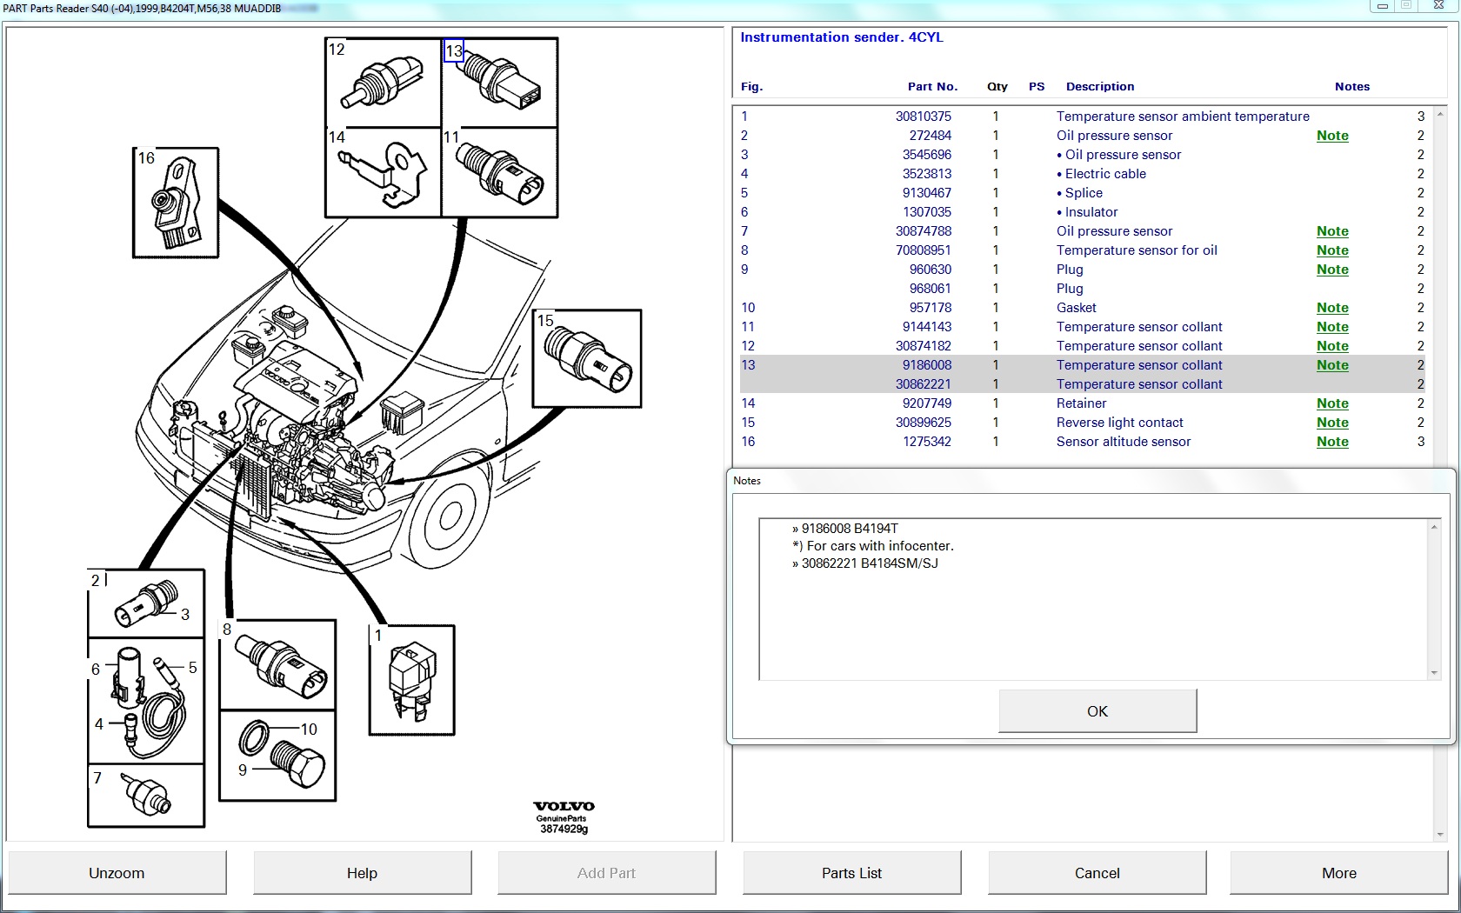
Task: Click the Qty column header
Action: (997, 87)
